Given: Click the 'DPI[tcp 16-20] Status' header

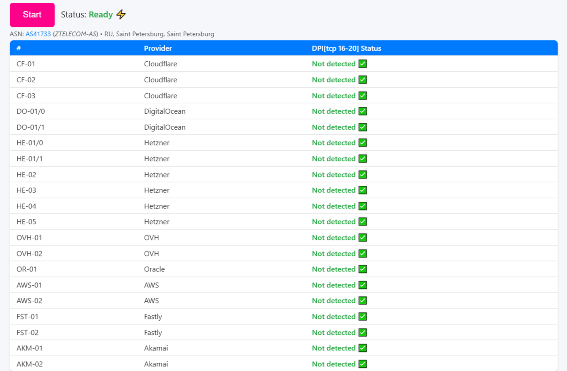Looking at the screenshot, I should (346, 48).
